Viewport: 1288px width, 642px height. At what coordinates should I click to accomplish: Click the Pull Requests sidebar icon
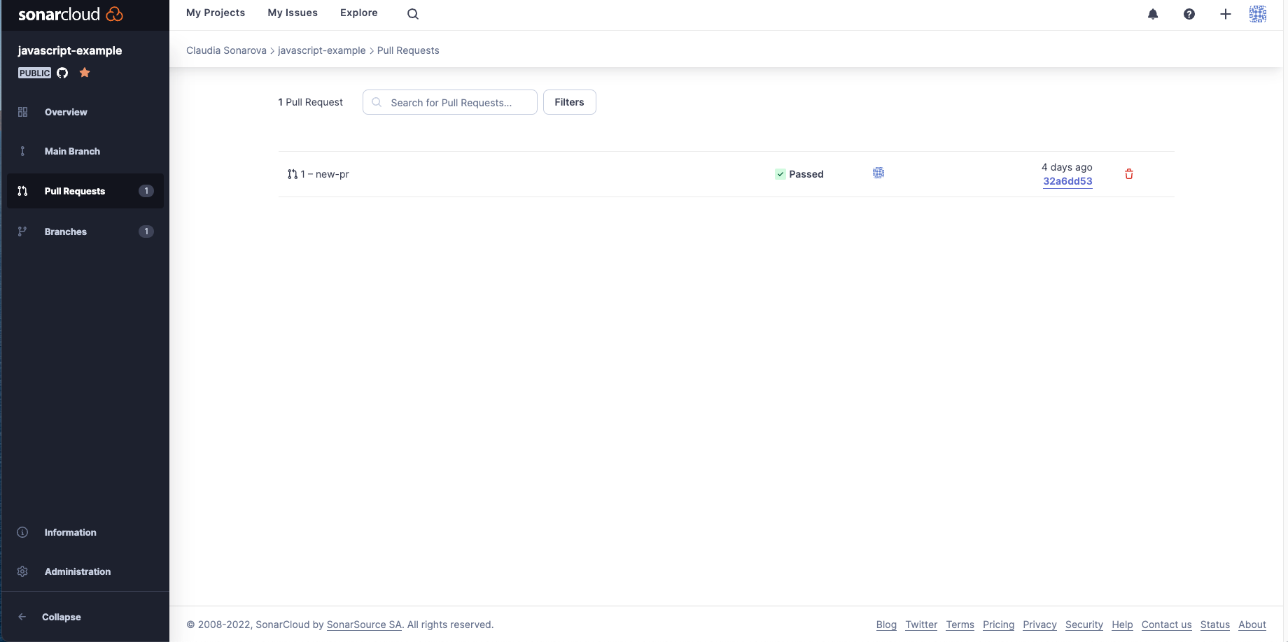[x=22, y=191]
